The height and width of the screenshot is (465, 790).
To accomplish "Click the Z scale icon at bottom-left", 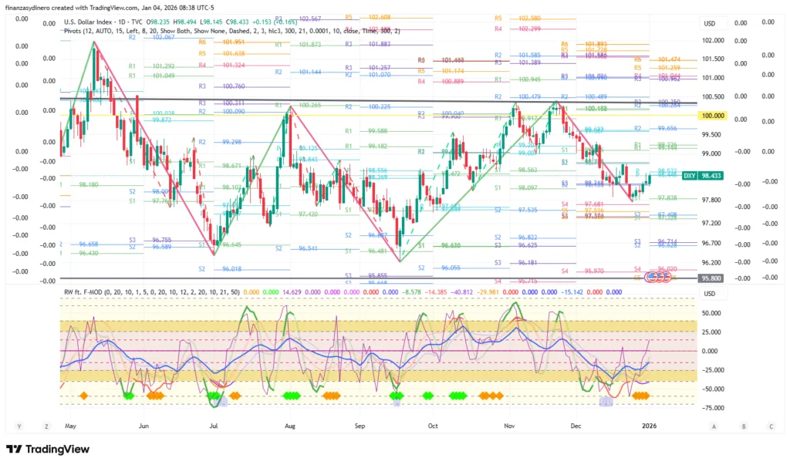I will (47, 426).
